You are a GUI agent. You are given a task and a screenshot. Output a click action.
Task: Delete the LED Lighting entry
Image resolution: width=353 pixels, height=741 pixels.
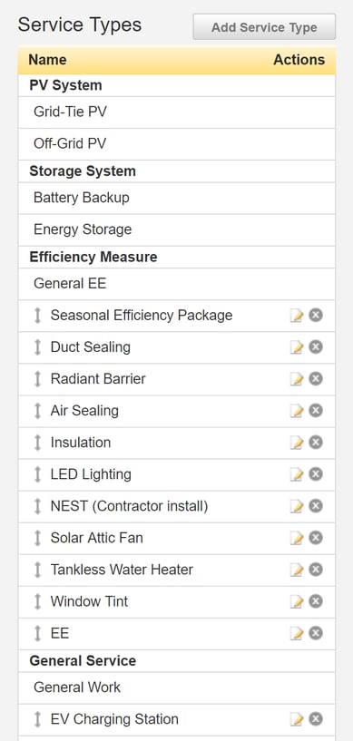click(x=316, y=474)
